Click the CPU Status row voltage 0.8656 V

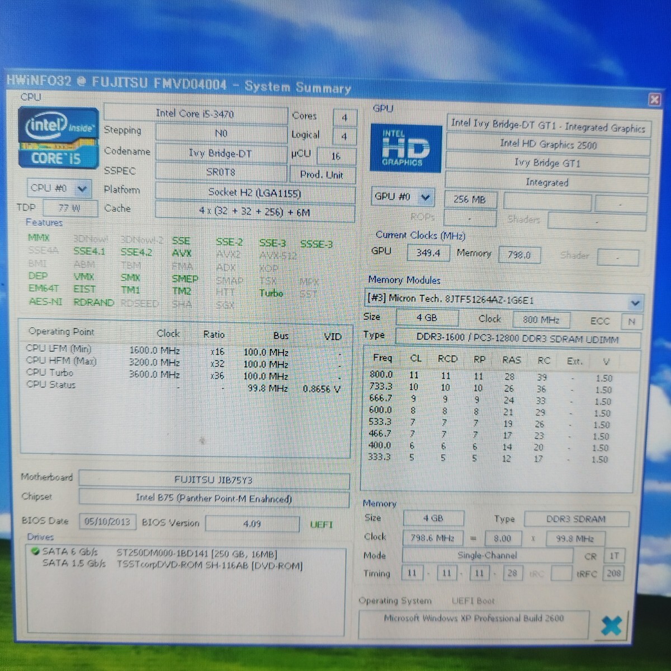tap(321, 389)
